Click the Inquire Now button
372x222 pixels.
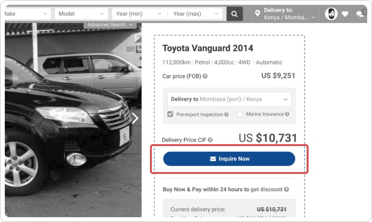click(229, 159)
